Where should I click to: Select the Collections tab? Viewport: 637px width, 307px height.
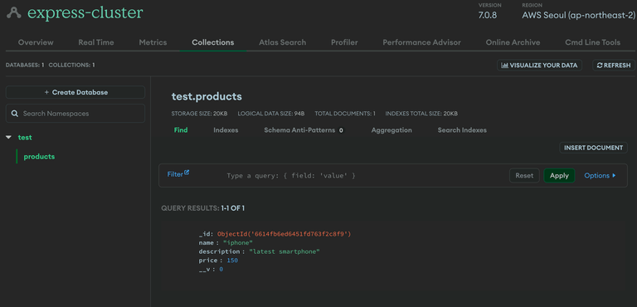coord(213,42)
